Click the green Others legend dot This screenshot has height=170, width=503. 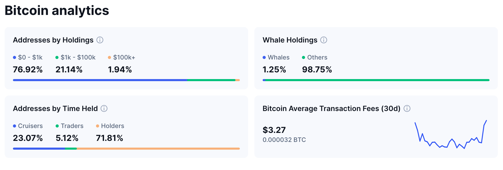[304, 57]
